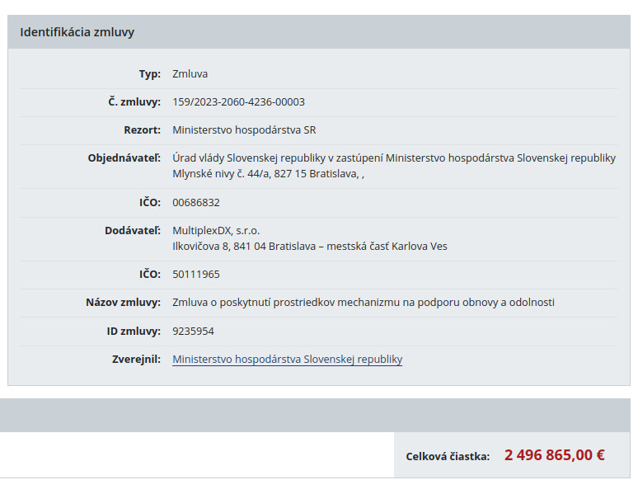Click the IČO number 50111965

click(196, 275)
